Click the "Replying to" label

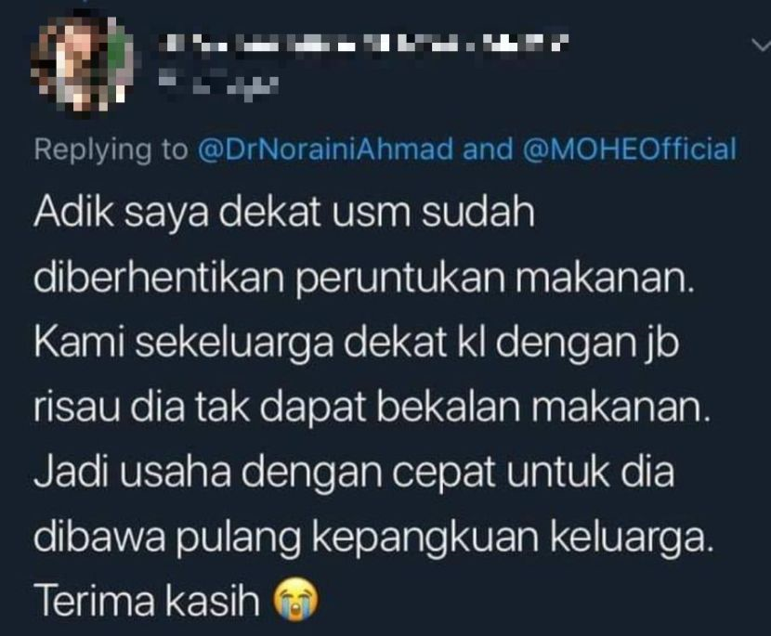[111, 150]
